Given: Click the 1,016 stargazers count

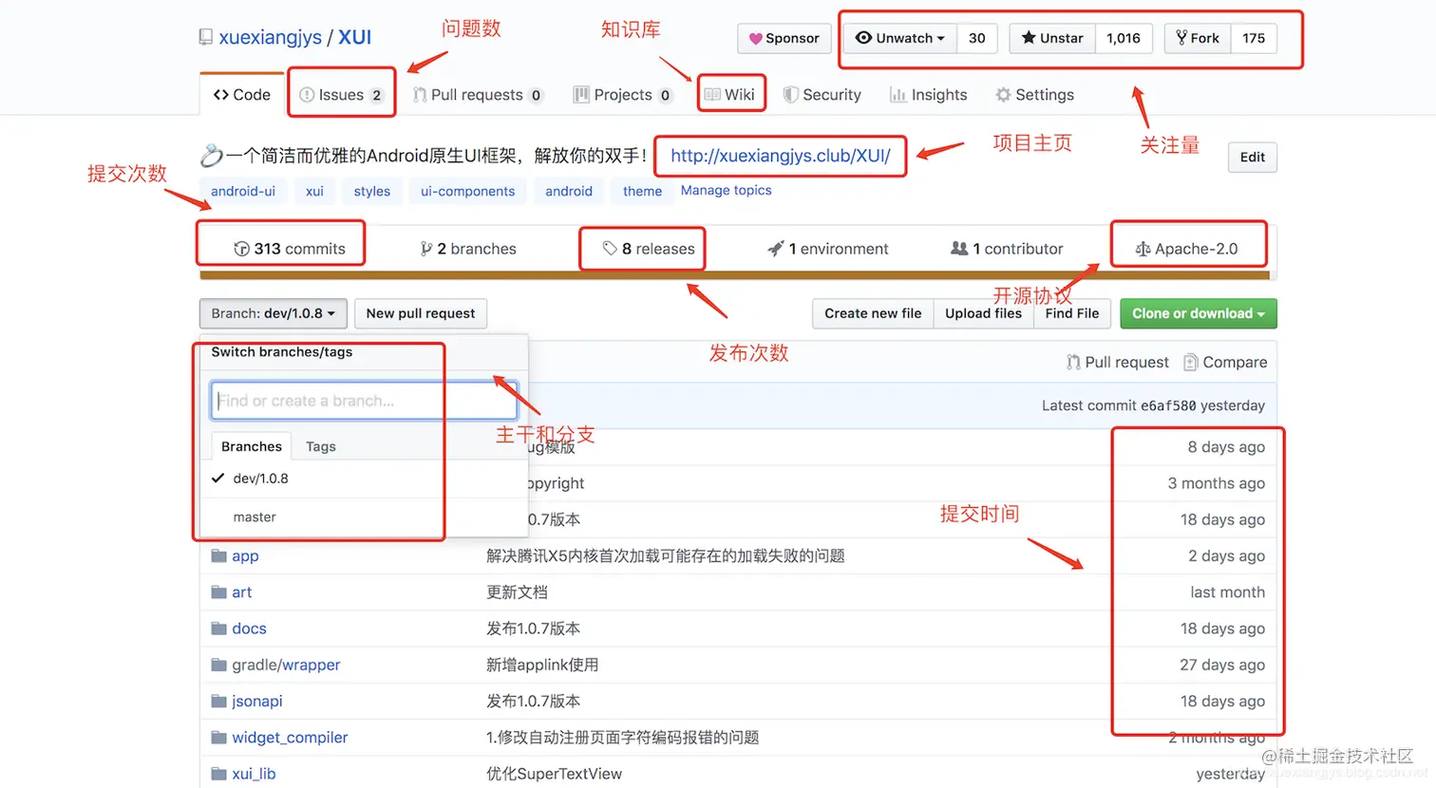Looking at the screenshot, I should click(x=1124, y=38).
